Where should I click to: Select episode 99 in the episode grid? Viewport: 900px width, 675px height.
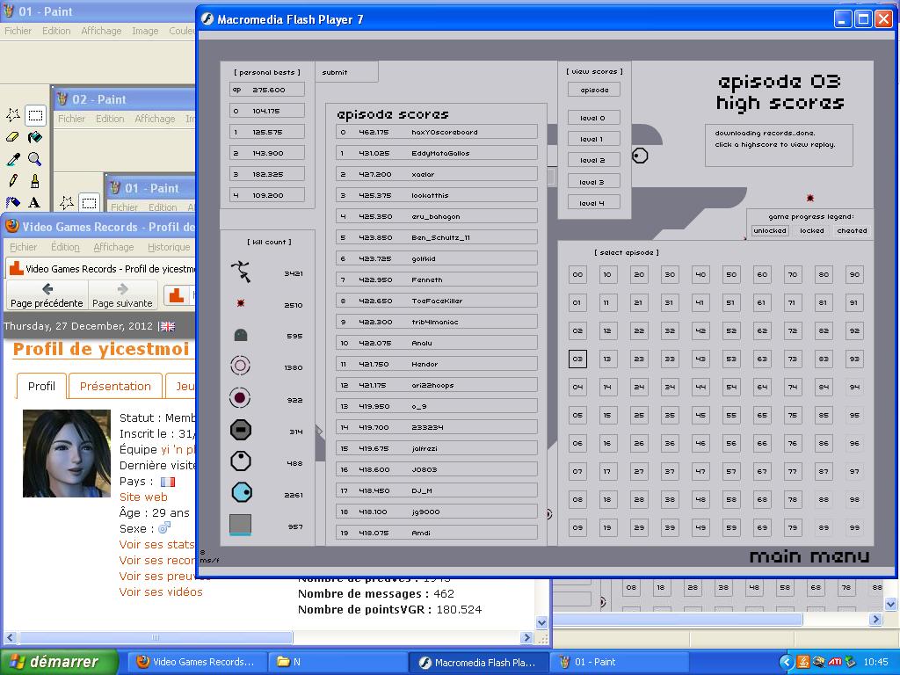(x=853, y=527)
